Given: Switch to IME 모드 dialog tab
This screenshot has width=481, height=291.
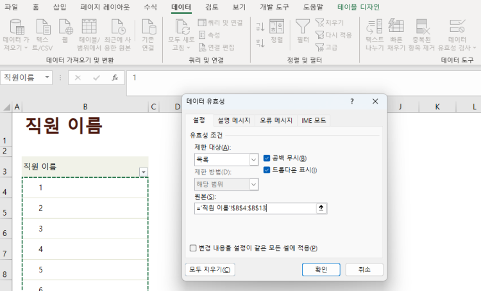Looking at the screenshot, I should pos(314,121).
